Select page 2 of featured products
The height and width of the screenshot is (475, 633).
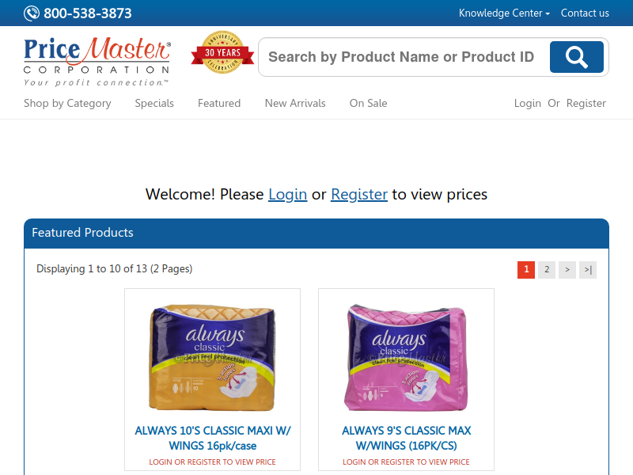click(x=547, y=270)
